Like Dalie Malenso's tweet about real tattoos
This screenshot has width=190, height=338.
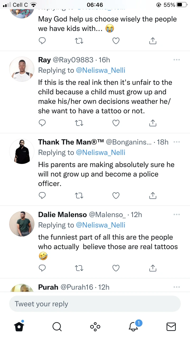(x=116, y=268)
